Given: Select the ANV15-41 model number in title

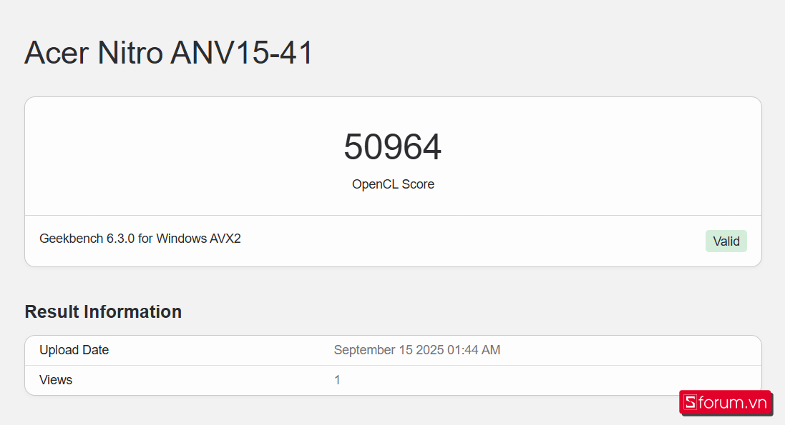Looking at the screenshot, I should [242, 54].
